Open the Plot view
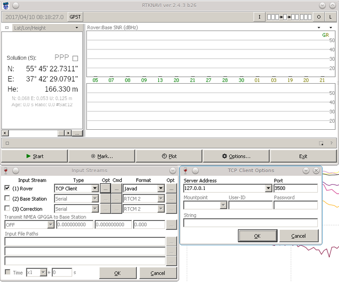Screen dimensions: 339x282 point(169,156)
